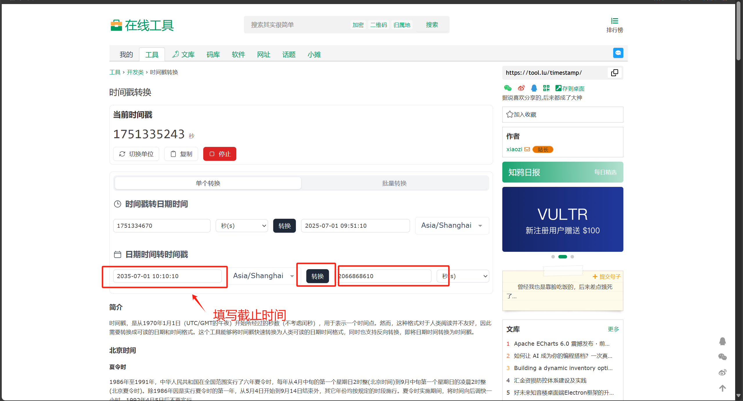Open the 秒(s) unit dropdown for timestamp input

(242, 226)
